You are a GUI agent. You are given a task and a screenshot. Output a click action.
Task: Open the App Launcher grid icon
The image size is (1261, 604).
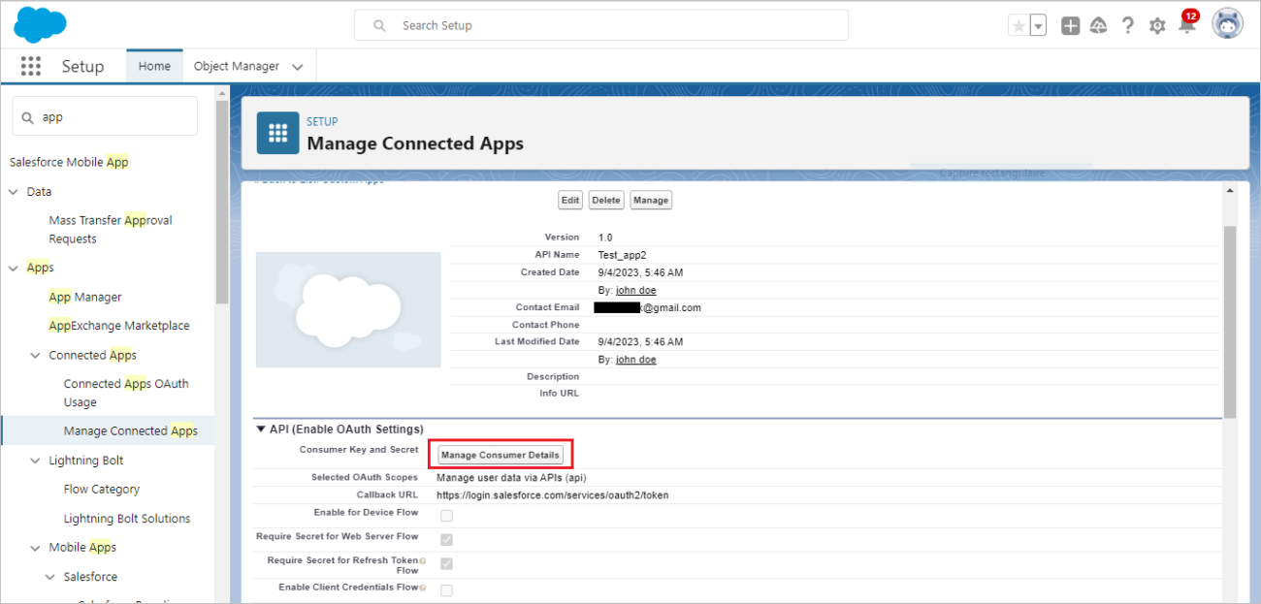[x=30, y=66]
